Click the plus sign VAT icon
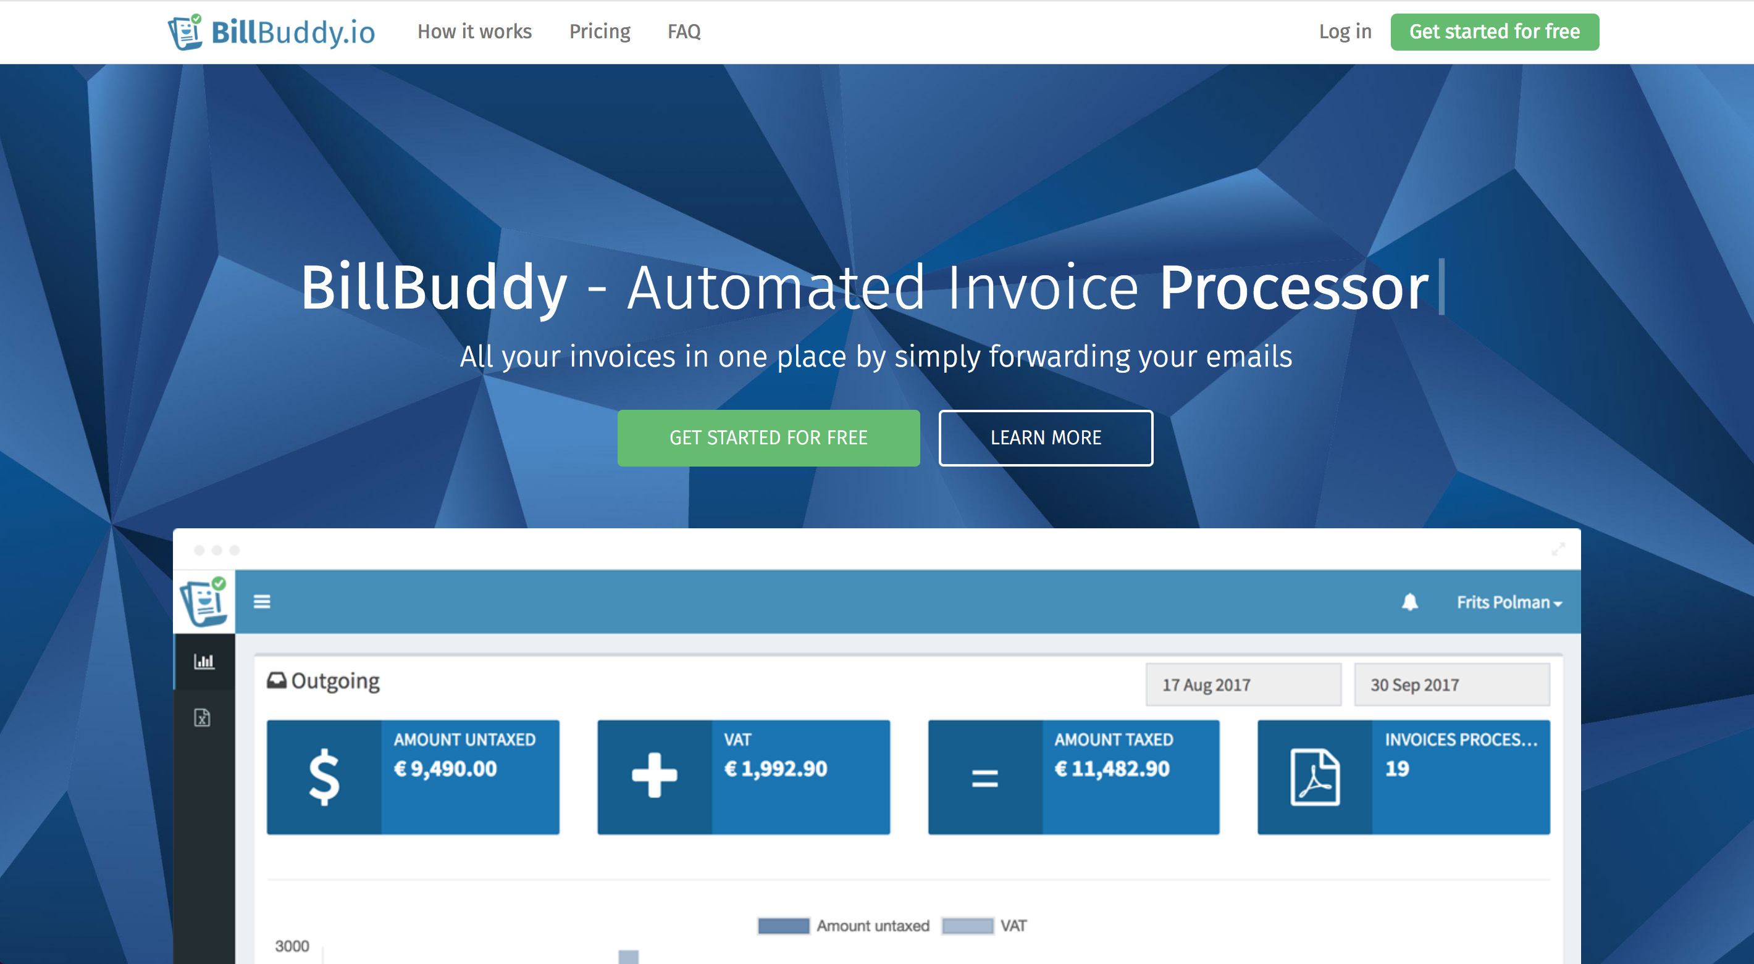The width and height of the screenshot is (1754, 964). (654, 776)
